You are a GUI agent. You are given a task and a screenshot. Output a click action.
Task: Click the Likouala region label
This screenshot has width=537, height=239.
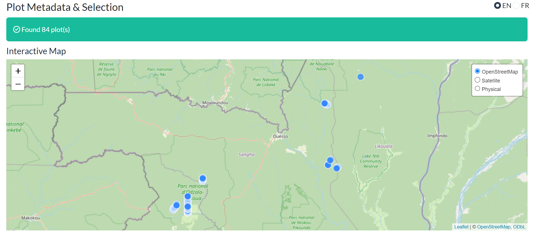pos(383,146)
